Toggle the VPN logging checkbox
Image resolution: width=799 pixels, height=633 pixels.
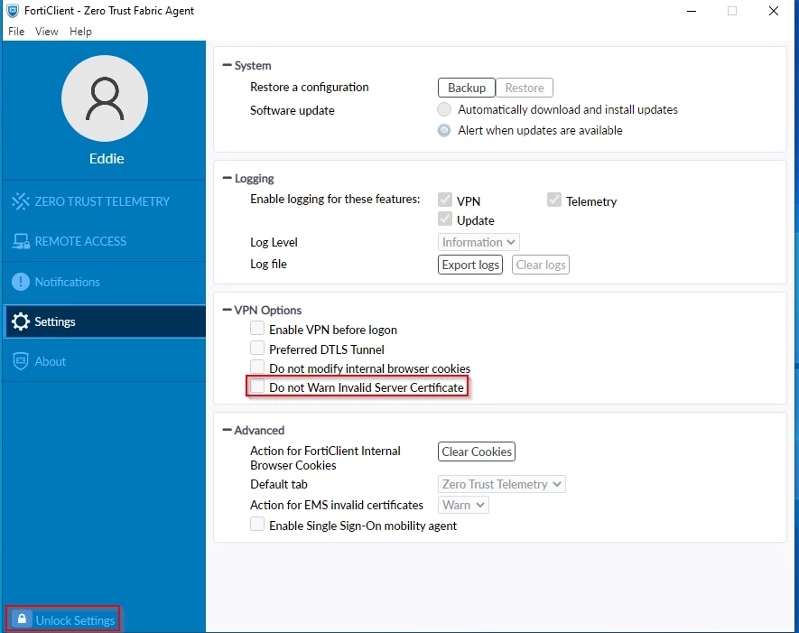[445, 200]
